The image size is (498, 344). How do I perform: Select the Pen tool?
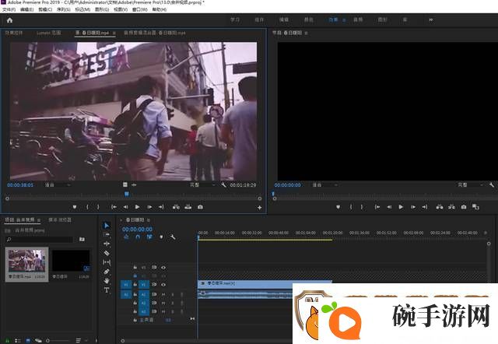(107, 272)
